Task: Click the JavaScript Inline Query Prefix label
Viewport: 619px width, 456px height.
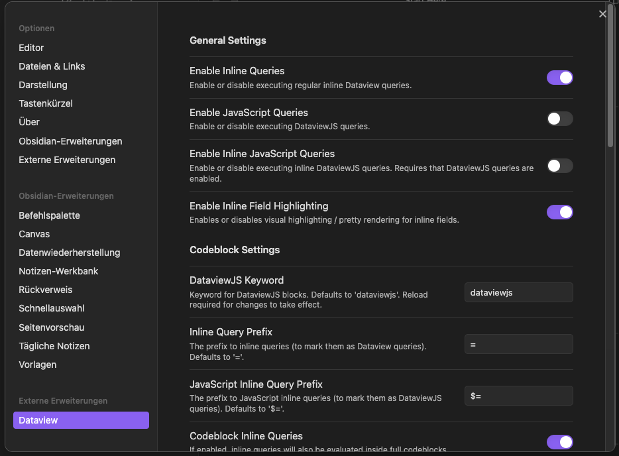Action: click(x=256, y=384)
